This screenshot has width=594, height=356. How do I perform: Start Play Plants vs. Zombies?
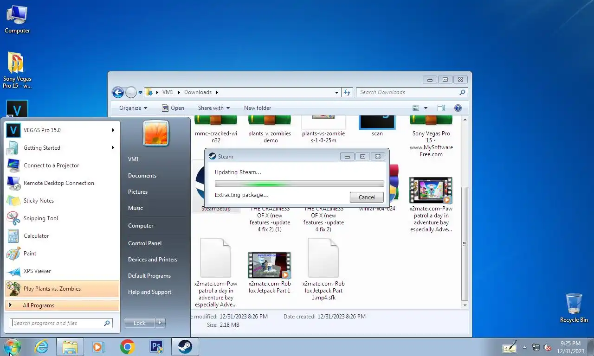point(62,289)
